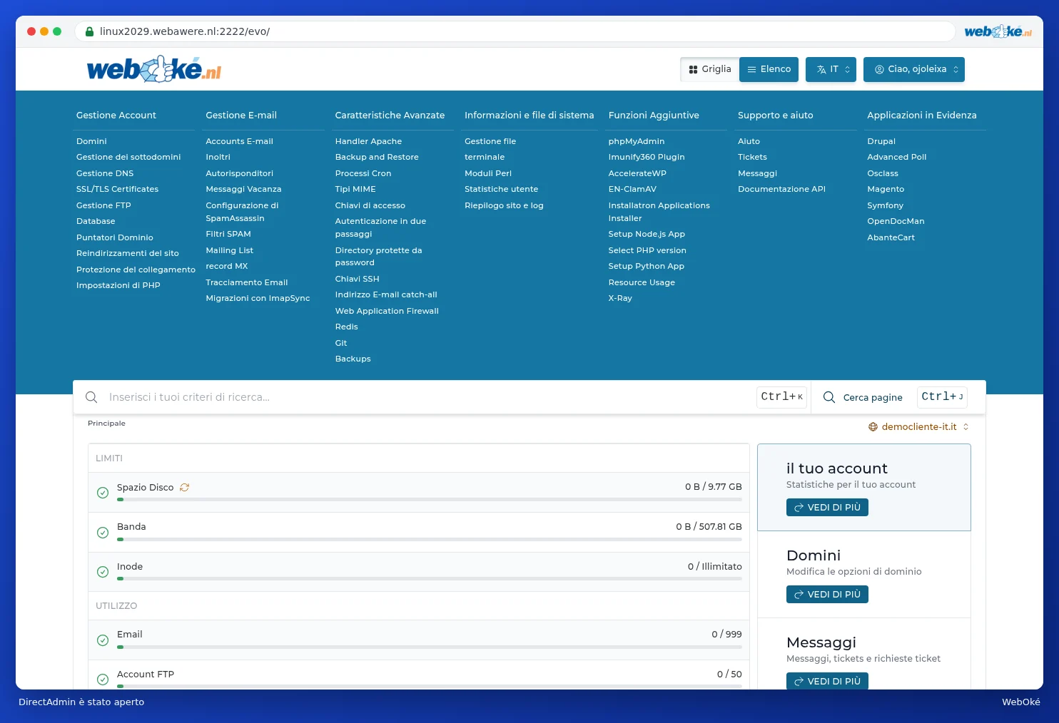Open Web Application Firewall
The image size is (1059, 723).
tap(387, 312)
